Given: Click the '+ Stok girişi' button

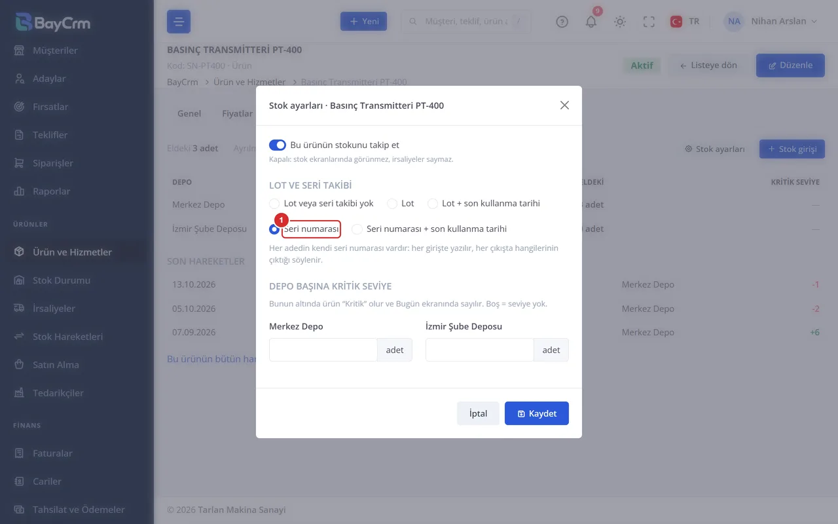Looking at the screenshot, I should tap(792, 149).
